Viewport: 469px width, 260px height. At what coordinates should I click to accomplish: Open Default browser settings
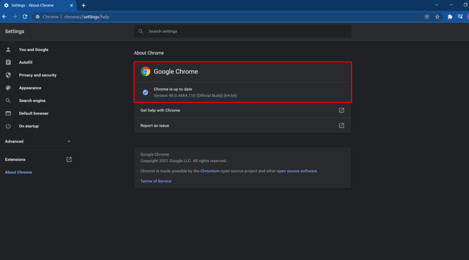click(x=33, y=113)
